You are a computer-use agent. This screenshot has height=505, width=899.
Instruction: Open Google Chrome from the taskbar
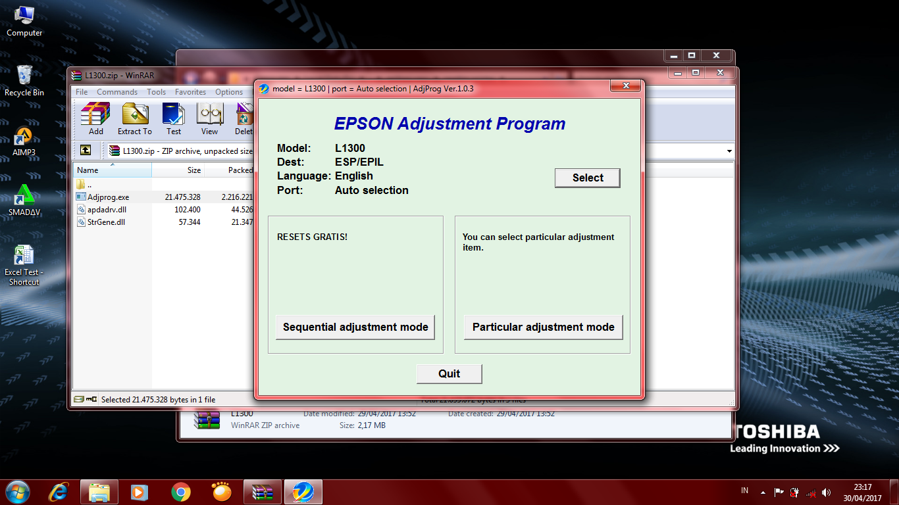click(x=180, y=491)
